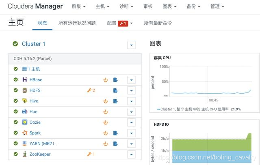Open the Spark service link
The height and width of the screenshot is (165, 260).
pos(35,133)
